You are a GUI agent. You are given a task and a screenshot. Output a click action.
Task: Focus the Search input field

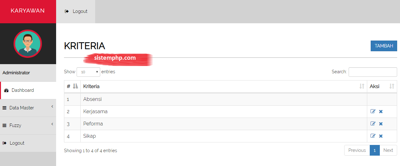click(373, 72)
